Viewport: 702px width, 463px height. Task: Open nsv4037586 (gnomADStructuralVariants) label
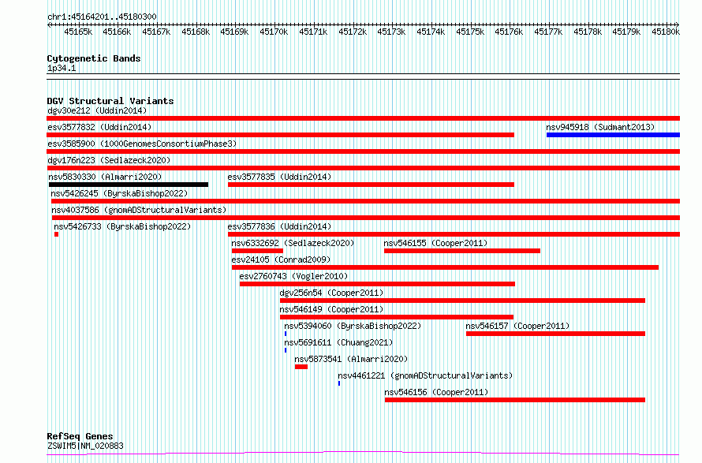tap(139, 210)
